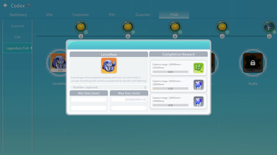Click the milestone 12 coin reward
Viewport: 277px width, 155px height.
coord(222,27)
